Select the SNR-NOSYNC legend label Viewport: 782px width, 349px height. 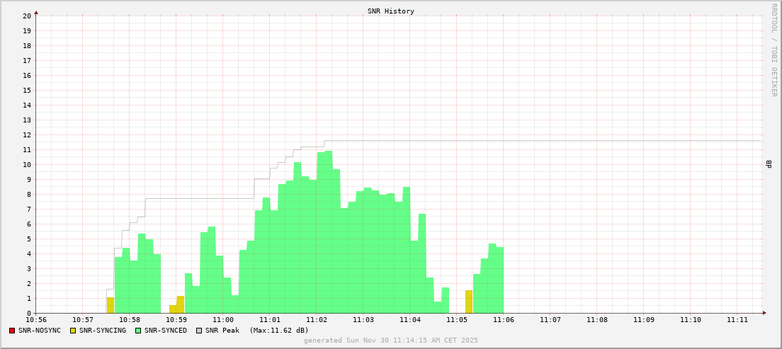click(x=40, y=331)
